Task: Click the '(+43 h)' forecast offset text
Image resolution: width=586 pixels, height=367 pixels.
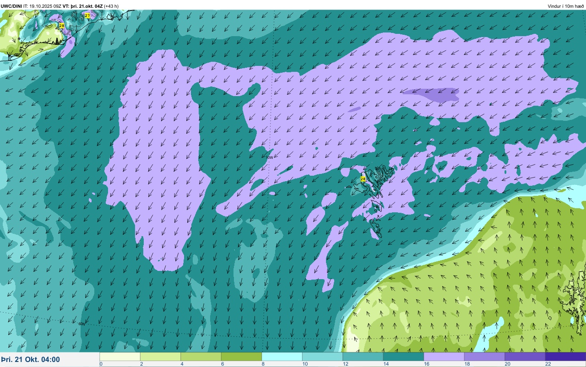Action: (x=111, y=6)
